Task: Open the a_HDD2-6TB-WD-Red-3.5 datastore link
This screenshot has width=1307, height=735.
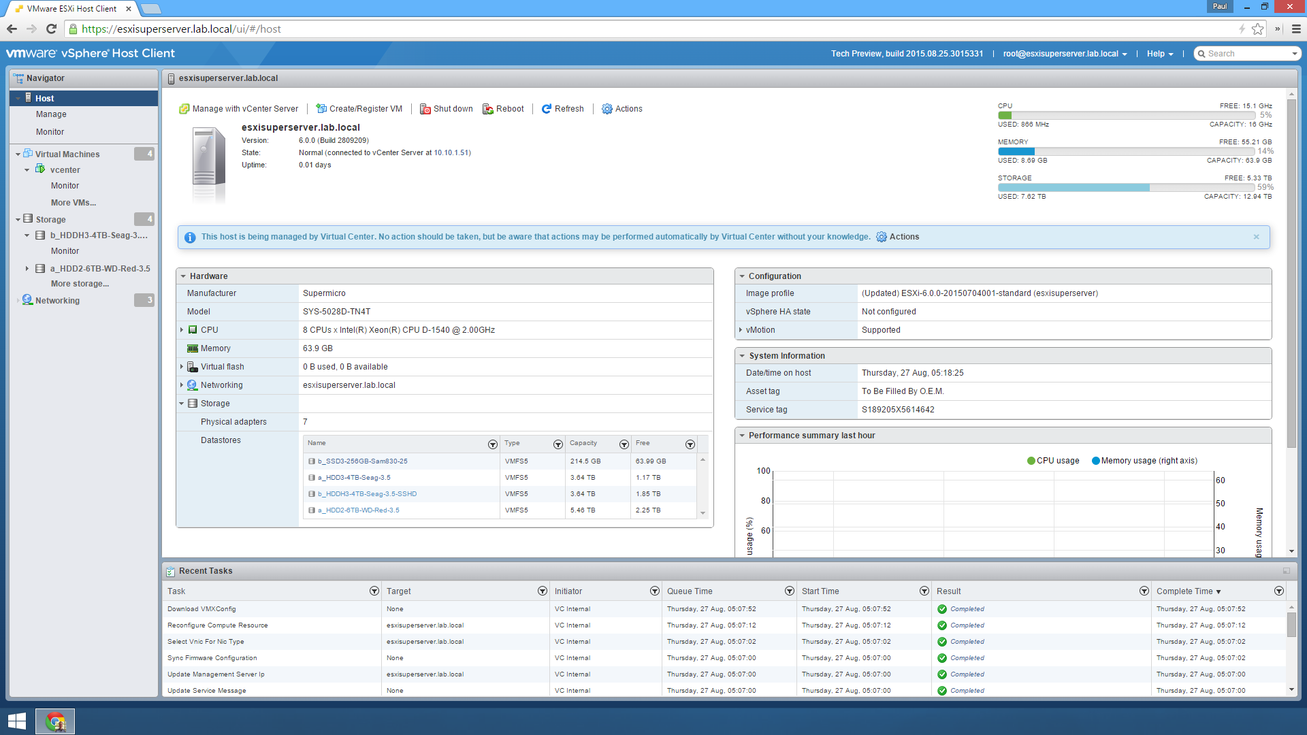Action: coord(359,510)
